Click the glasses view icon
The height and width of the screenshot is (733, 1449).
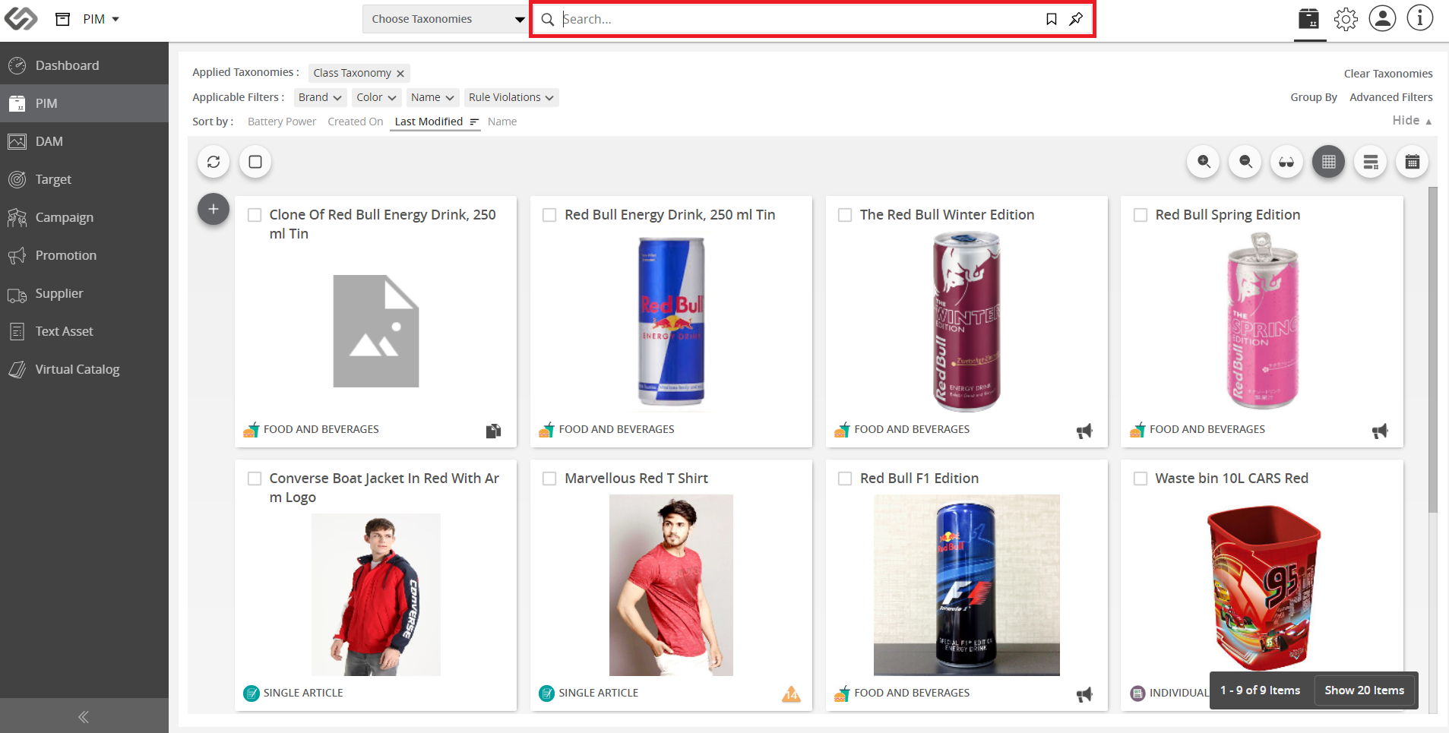1286,162
